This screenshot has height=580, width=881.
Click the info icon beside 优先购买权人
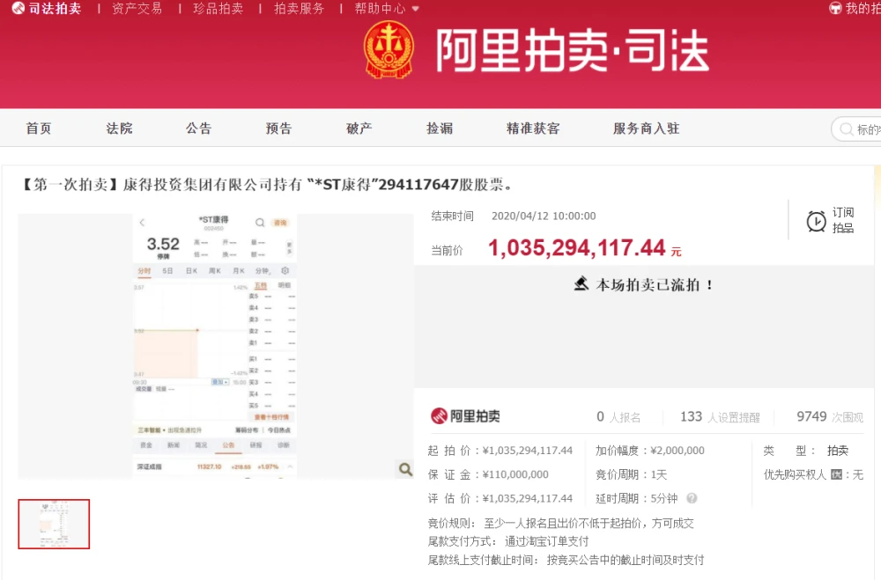(x=837, y=475)
